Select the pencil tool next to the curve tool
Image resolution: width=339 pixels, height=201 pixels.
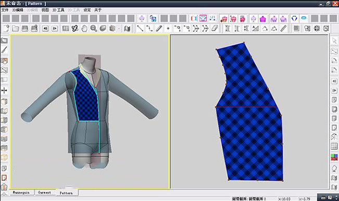click(x=159, y=28)
